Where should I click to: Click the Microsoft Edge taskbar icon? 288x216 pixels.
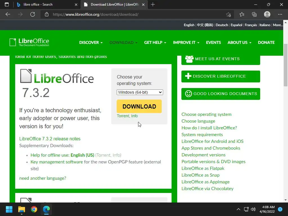coord(46,209)
